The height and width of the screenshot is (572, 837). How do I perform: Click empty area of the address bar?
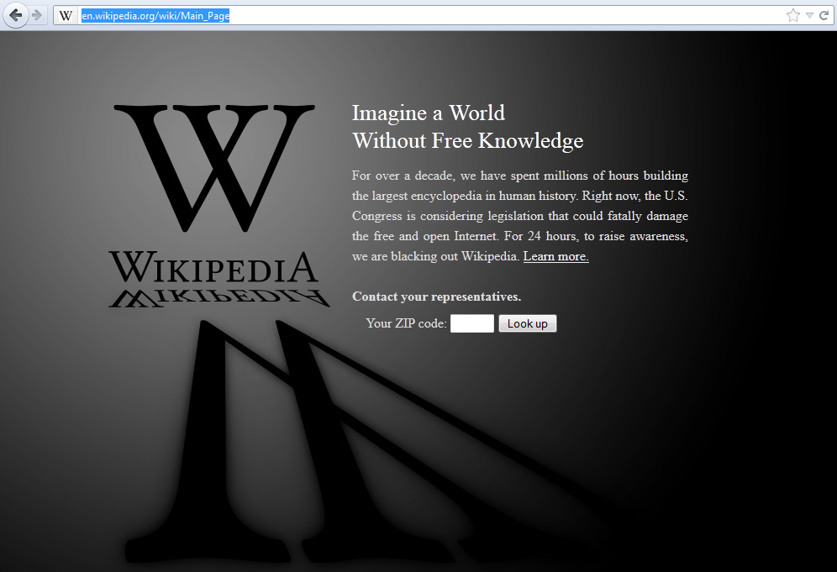click(x=504, y=15)
